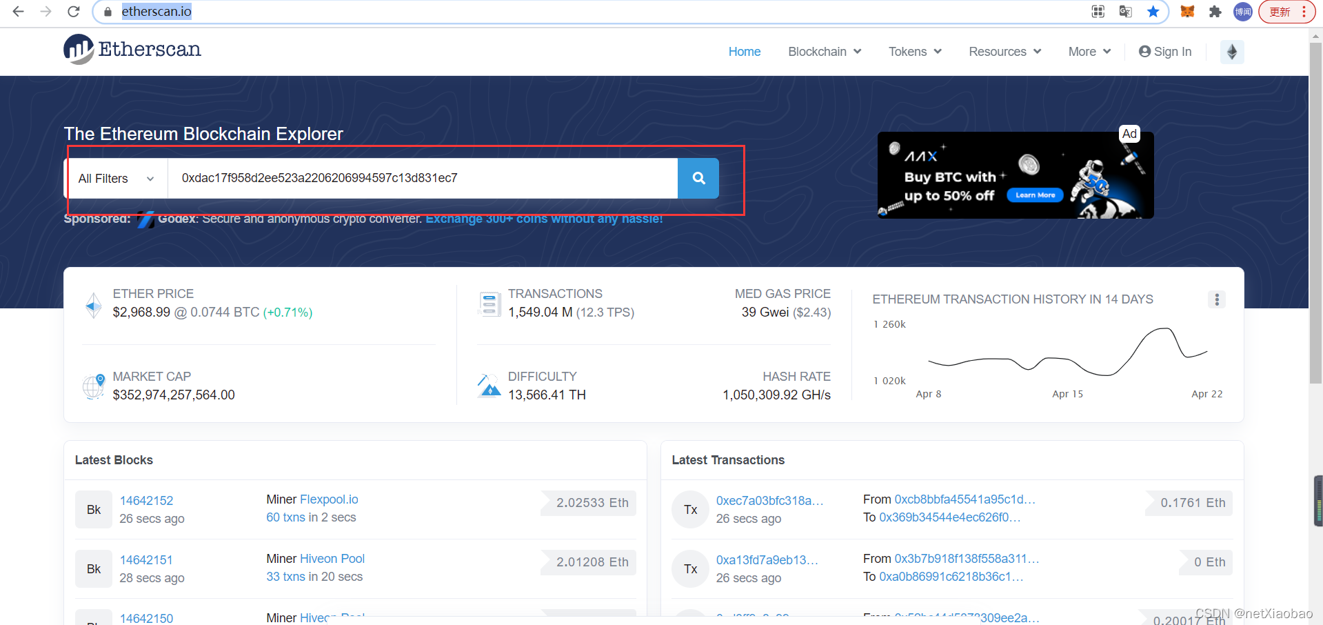1323x625 pixels.
Task: Click the Etherscan logo
Action: [132, 50]
